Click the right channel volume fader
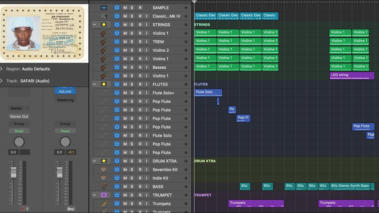The image size is (379, 213). (x=60, y=172)
